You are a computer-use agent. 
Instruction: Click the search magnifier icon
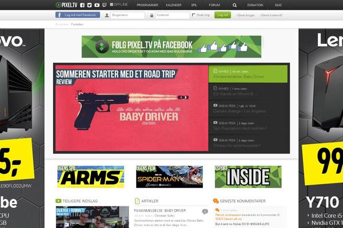[x=234, y=5]
